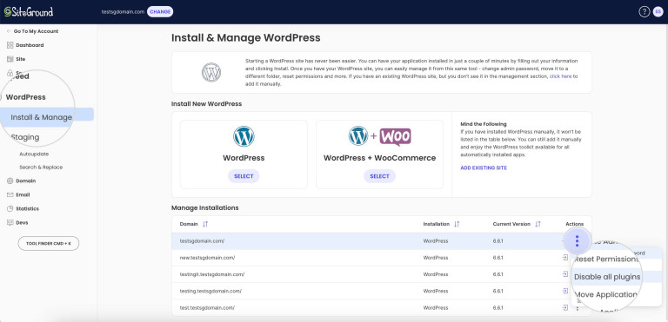The width and height of the screenshot is (668, 322).
Task: Click login icon for testingit.testsgdomain.com/
Action: pyautogui.click(x=565, y=274)
